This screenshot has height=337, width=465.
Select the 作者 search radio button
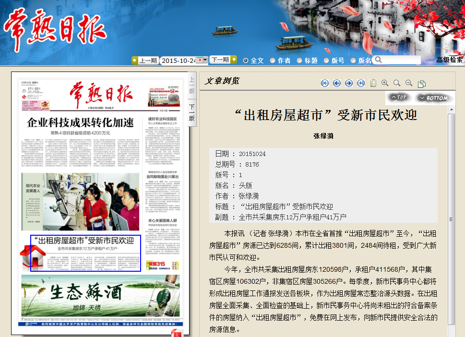tap(273, 60)
